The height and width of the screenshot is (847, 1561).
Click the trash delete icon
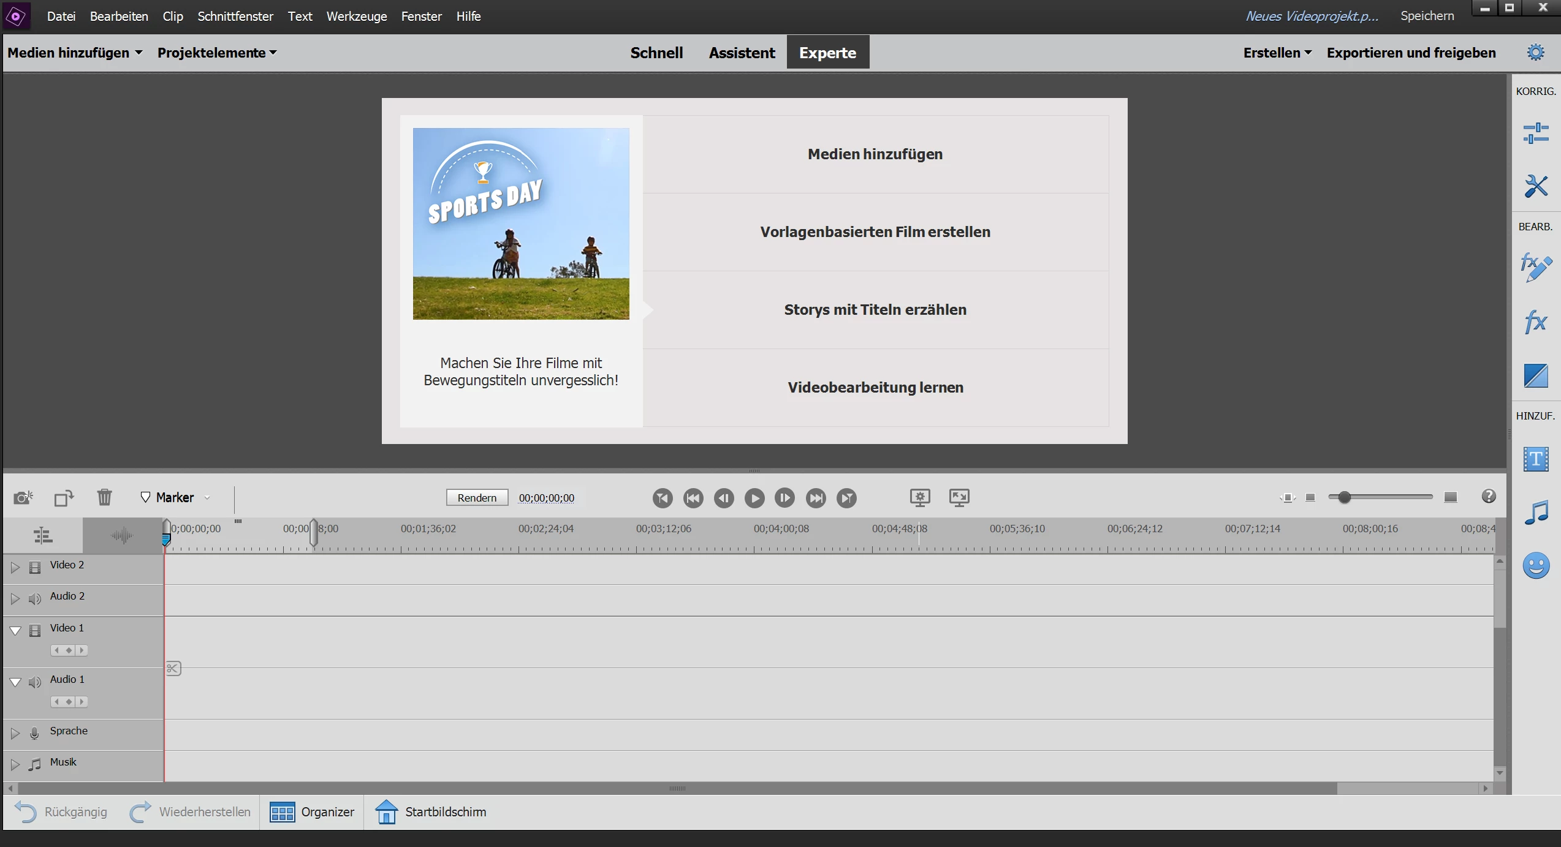105,497
